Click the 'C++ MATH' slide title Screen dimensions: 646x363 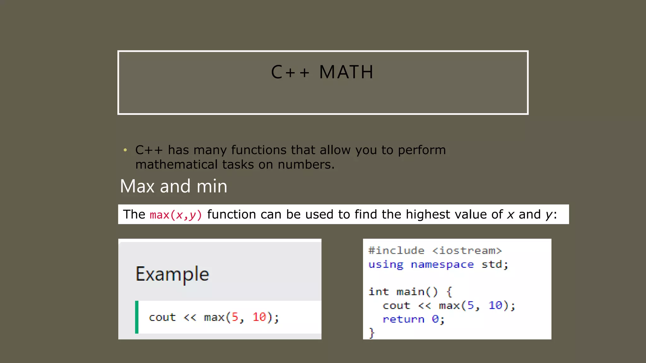pos(322,72)
